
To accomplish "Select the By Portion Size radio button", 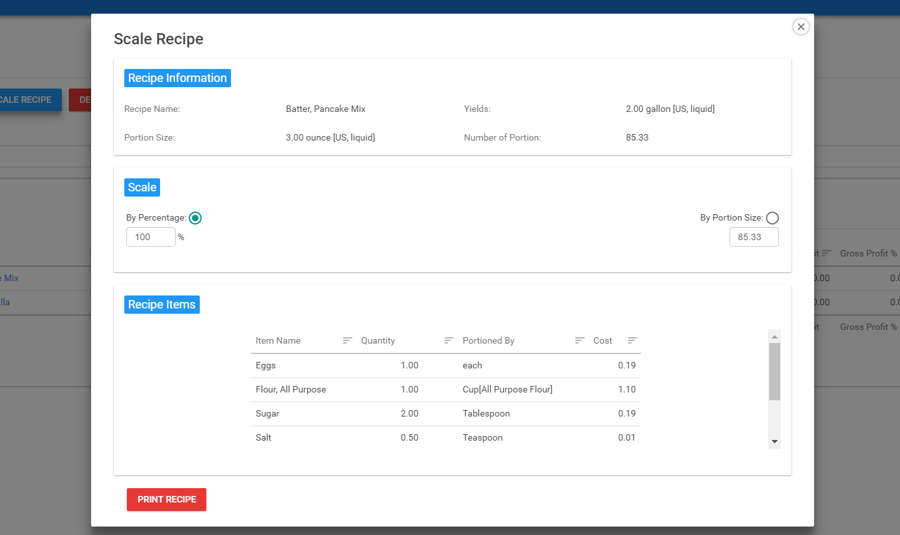I will 772,218.
